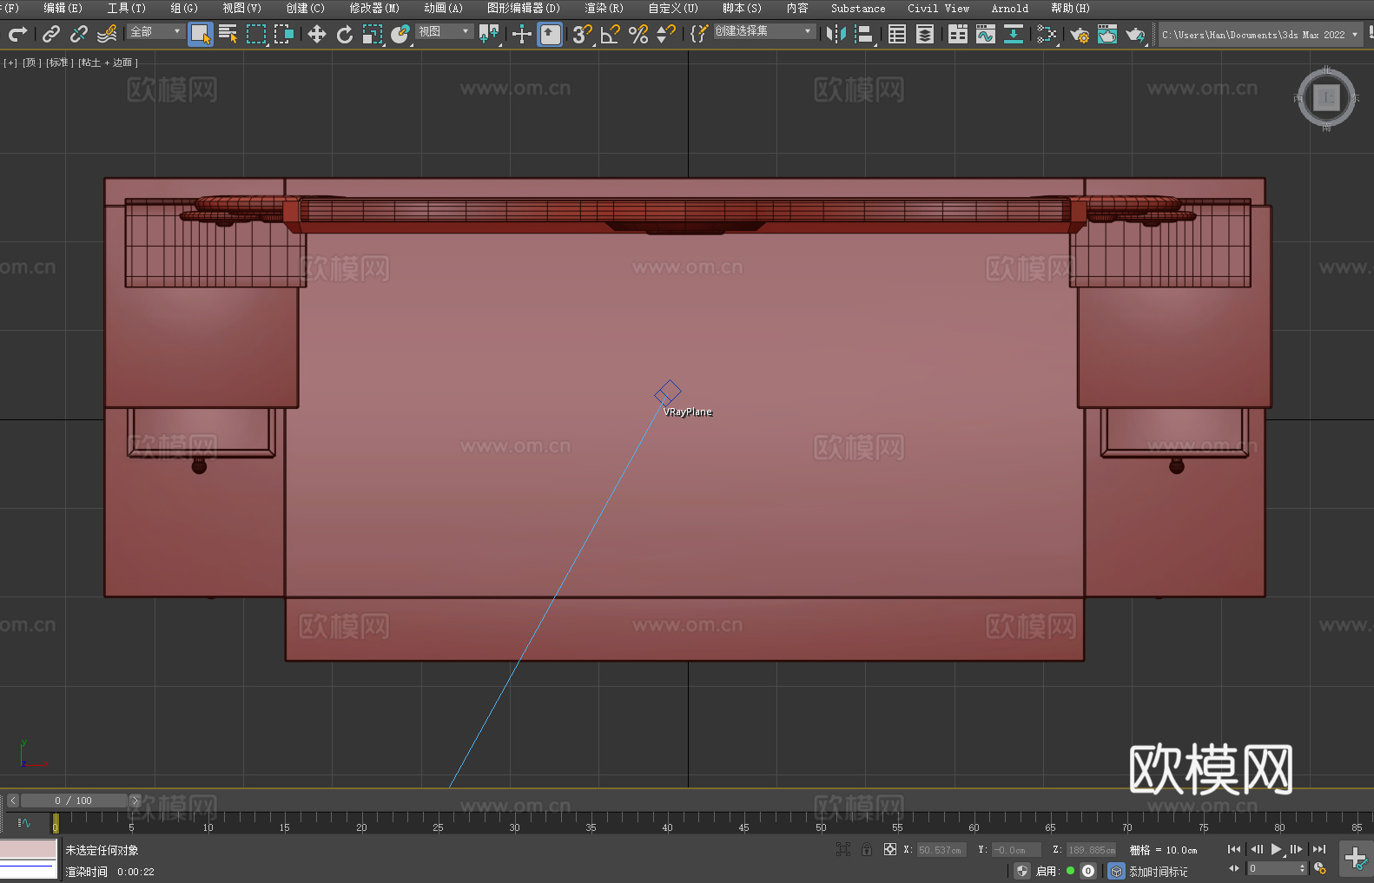Open the 视图 reference coordinate dropdown
The height and width of the screenshot is (883, 1374).
coord(444,31)
